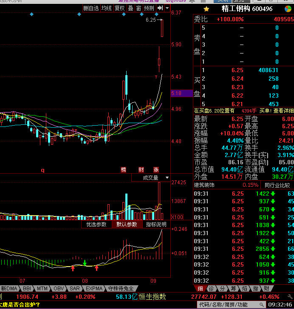Click the gold star favorite icon
Viewport: 294px width, 309px height.
206,8
